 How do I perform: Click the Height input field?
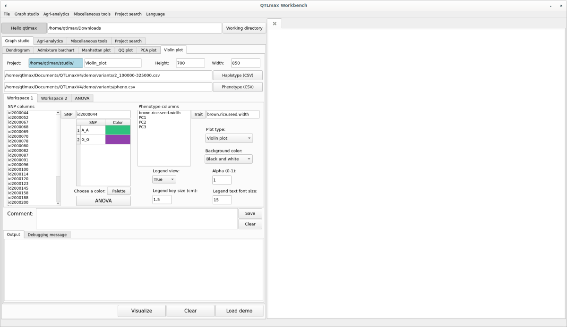click(190, 63)
